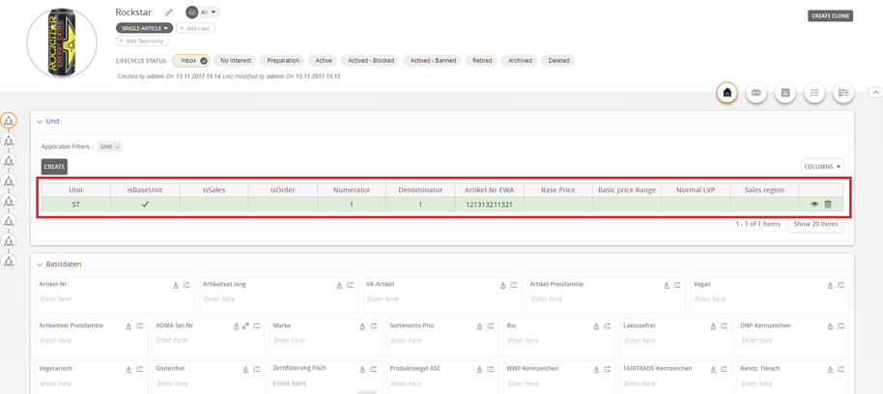Open the list settings round icon
883x394 pixels.
tap(843, 94)
